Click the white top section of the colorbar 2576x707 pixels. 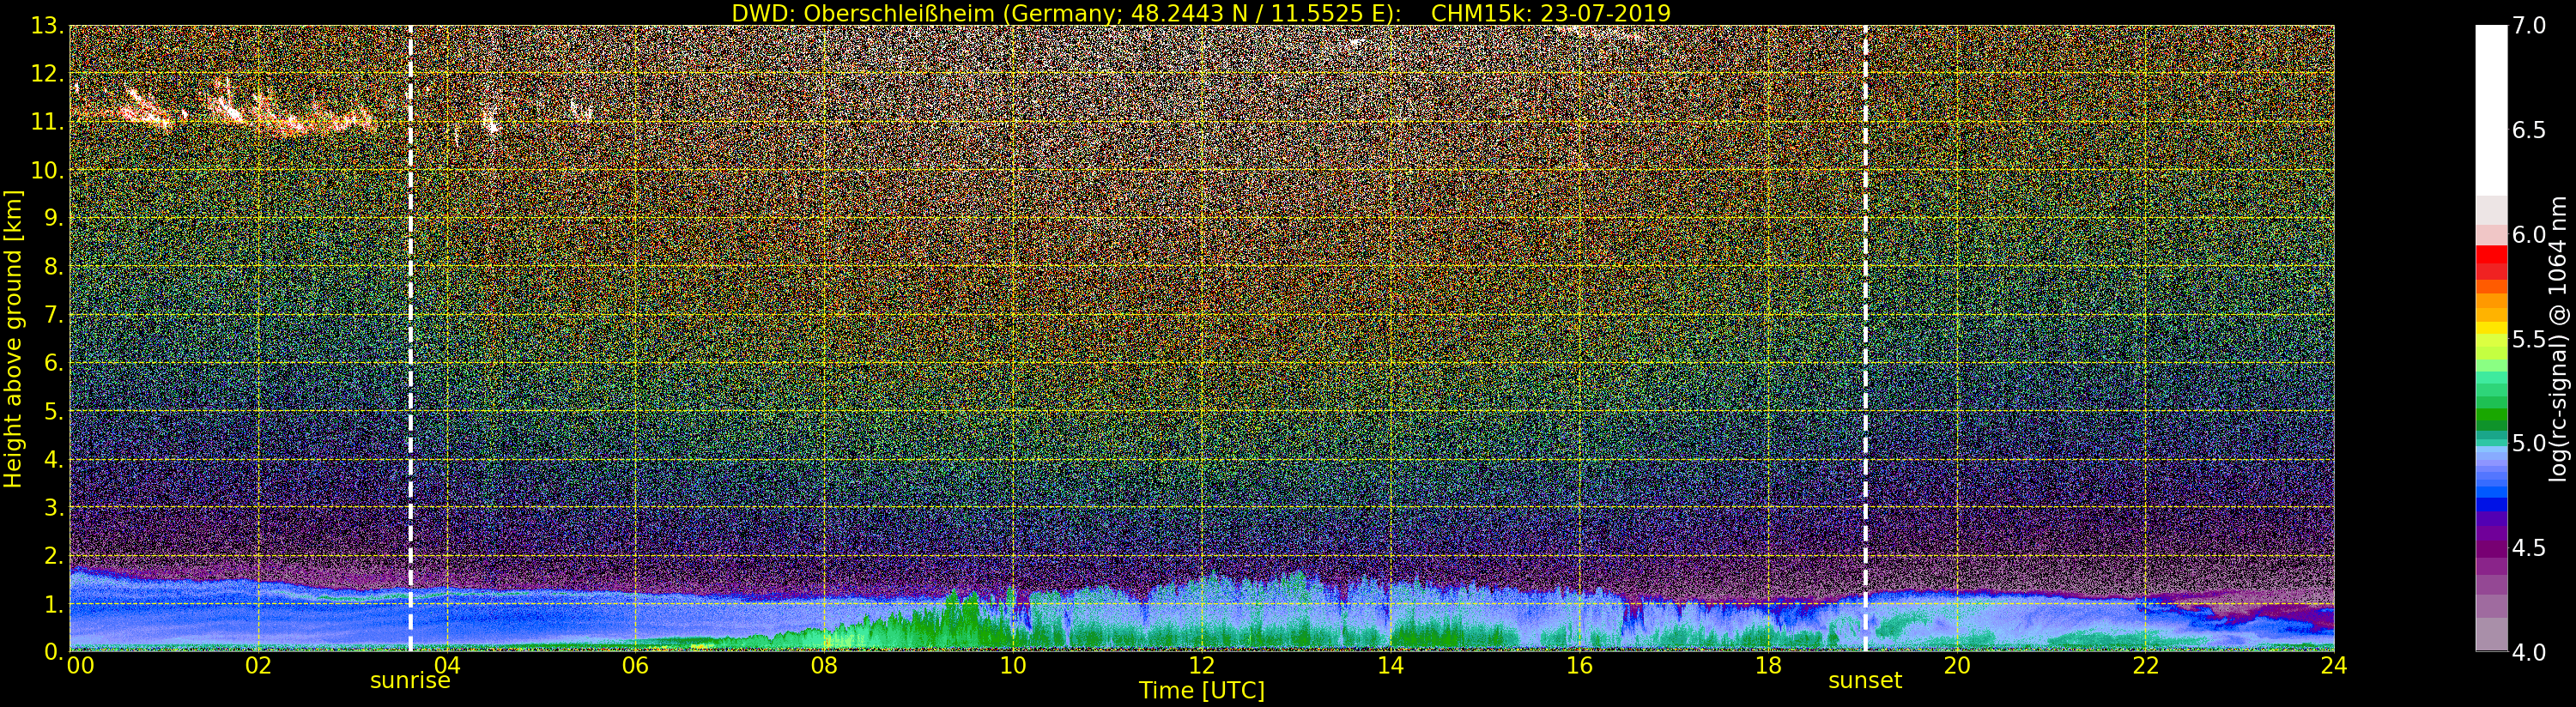[x=2491, y=110]
